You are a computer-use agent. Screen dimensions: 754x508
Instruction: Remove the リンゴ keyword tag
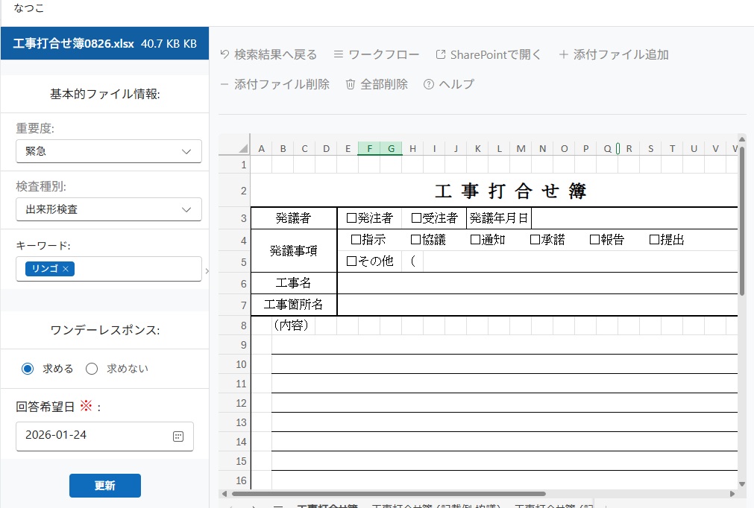click(x=66, y=269)
